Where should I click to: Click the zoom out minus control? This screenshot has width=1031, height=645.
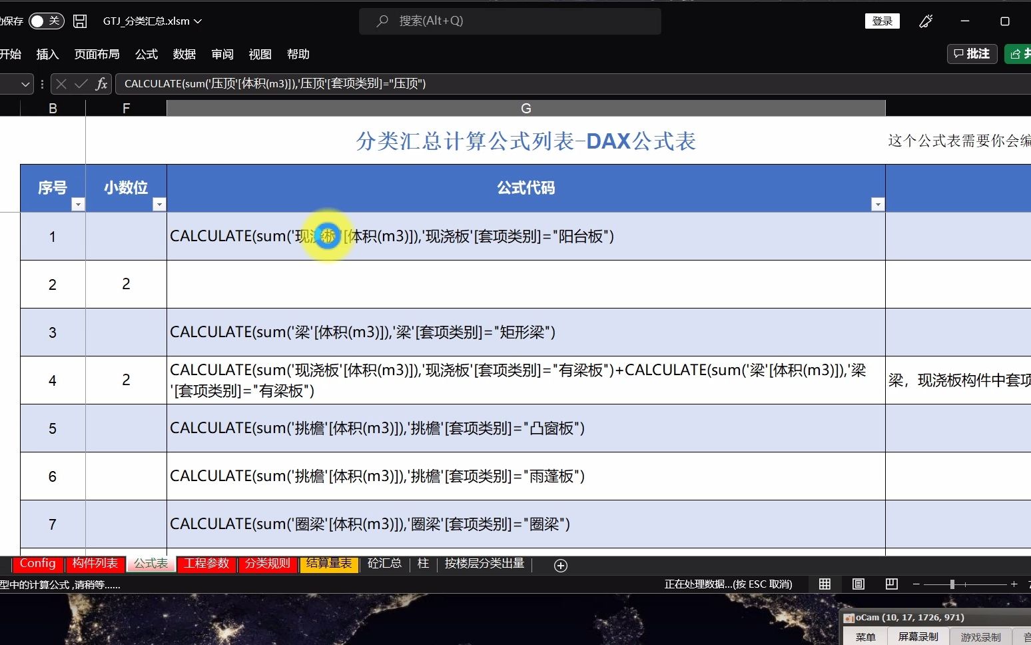click(916, 584)
